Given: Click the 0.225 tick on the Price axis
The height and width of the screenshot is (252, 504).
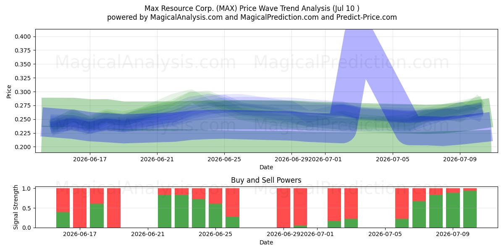Looking at the screenshot, I should click(x=24, y=133).
